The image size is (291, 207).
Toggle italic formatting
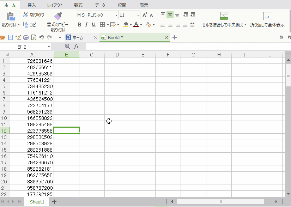click(x=86, y=24)
